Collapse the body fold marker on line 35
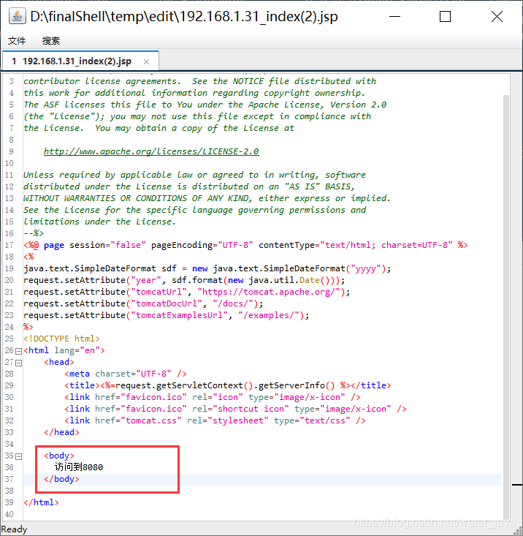523x536 pixels. tap(19, 456)
